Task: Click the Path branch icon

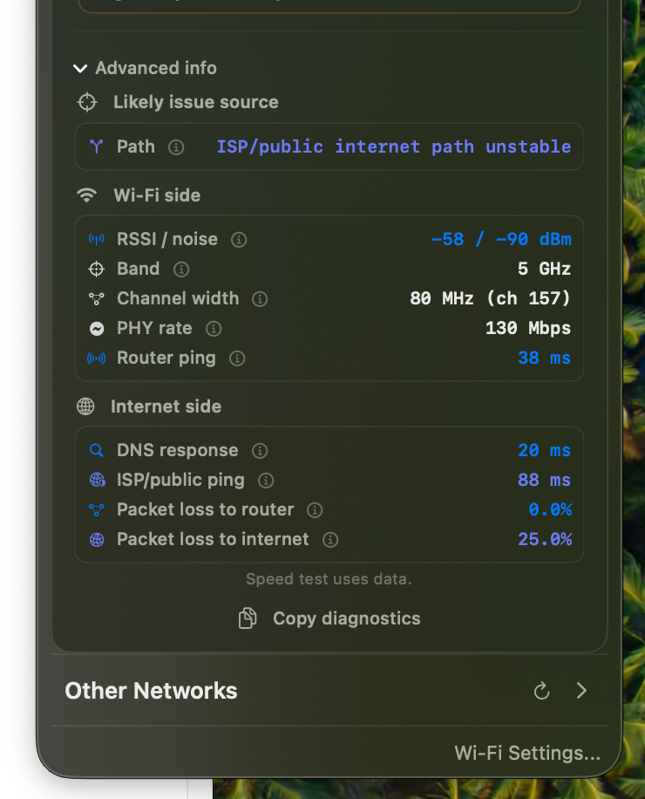Action: click(97, 147)
